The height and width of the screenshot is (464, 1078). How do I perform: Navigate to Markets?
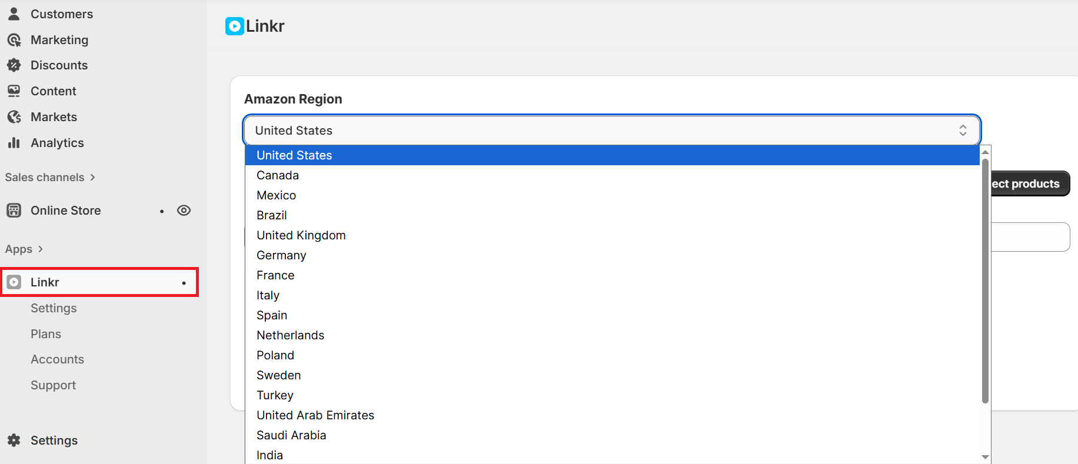tap(54, 117)
